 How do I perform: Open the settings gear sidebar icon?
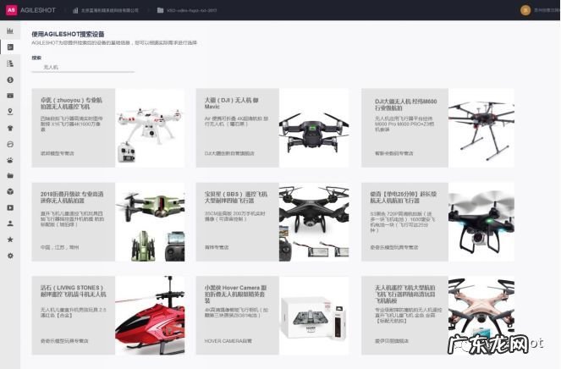coord(10,256)
